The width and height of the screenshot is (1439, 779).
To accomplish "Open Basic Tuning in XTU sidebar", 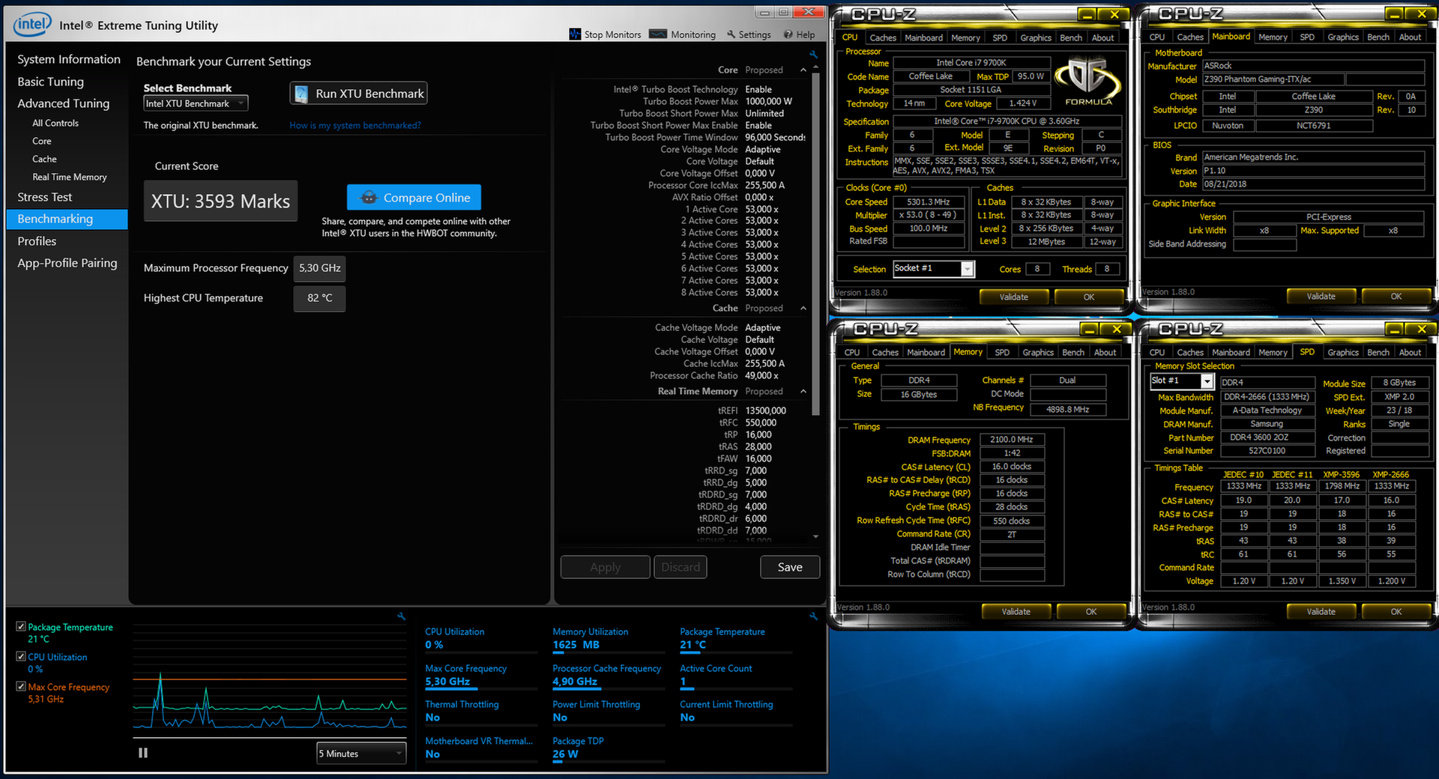I will pos(50,82).
